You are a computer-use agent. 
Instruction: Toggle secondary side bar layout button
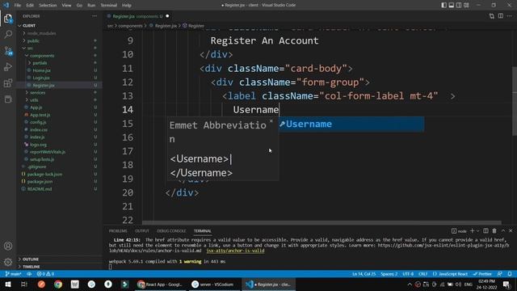click(459, 5)
